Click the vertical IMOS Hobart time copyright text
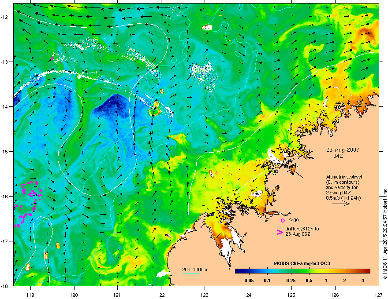This screenshot has width=388, height=299. (x=385, y=234)
